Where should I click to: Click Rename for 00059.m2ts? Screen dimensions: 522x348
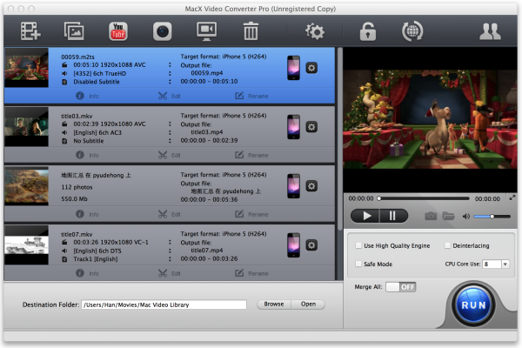pos(251,96)
